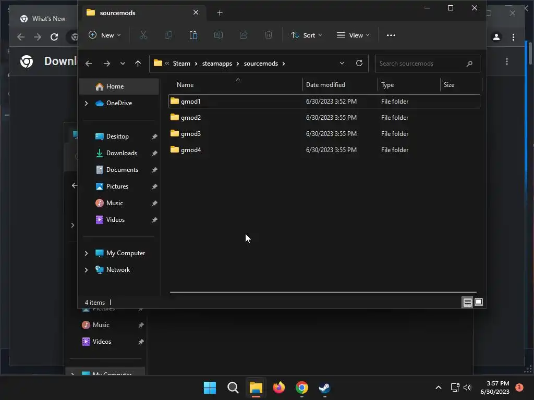This screenshot has height=400, width=534.
Task: Click Videos in background Explorer window
Action: (102, 342)
